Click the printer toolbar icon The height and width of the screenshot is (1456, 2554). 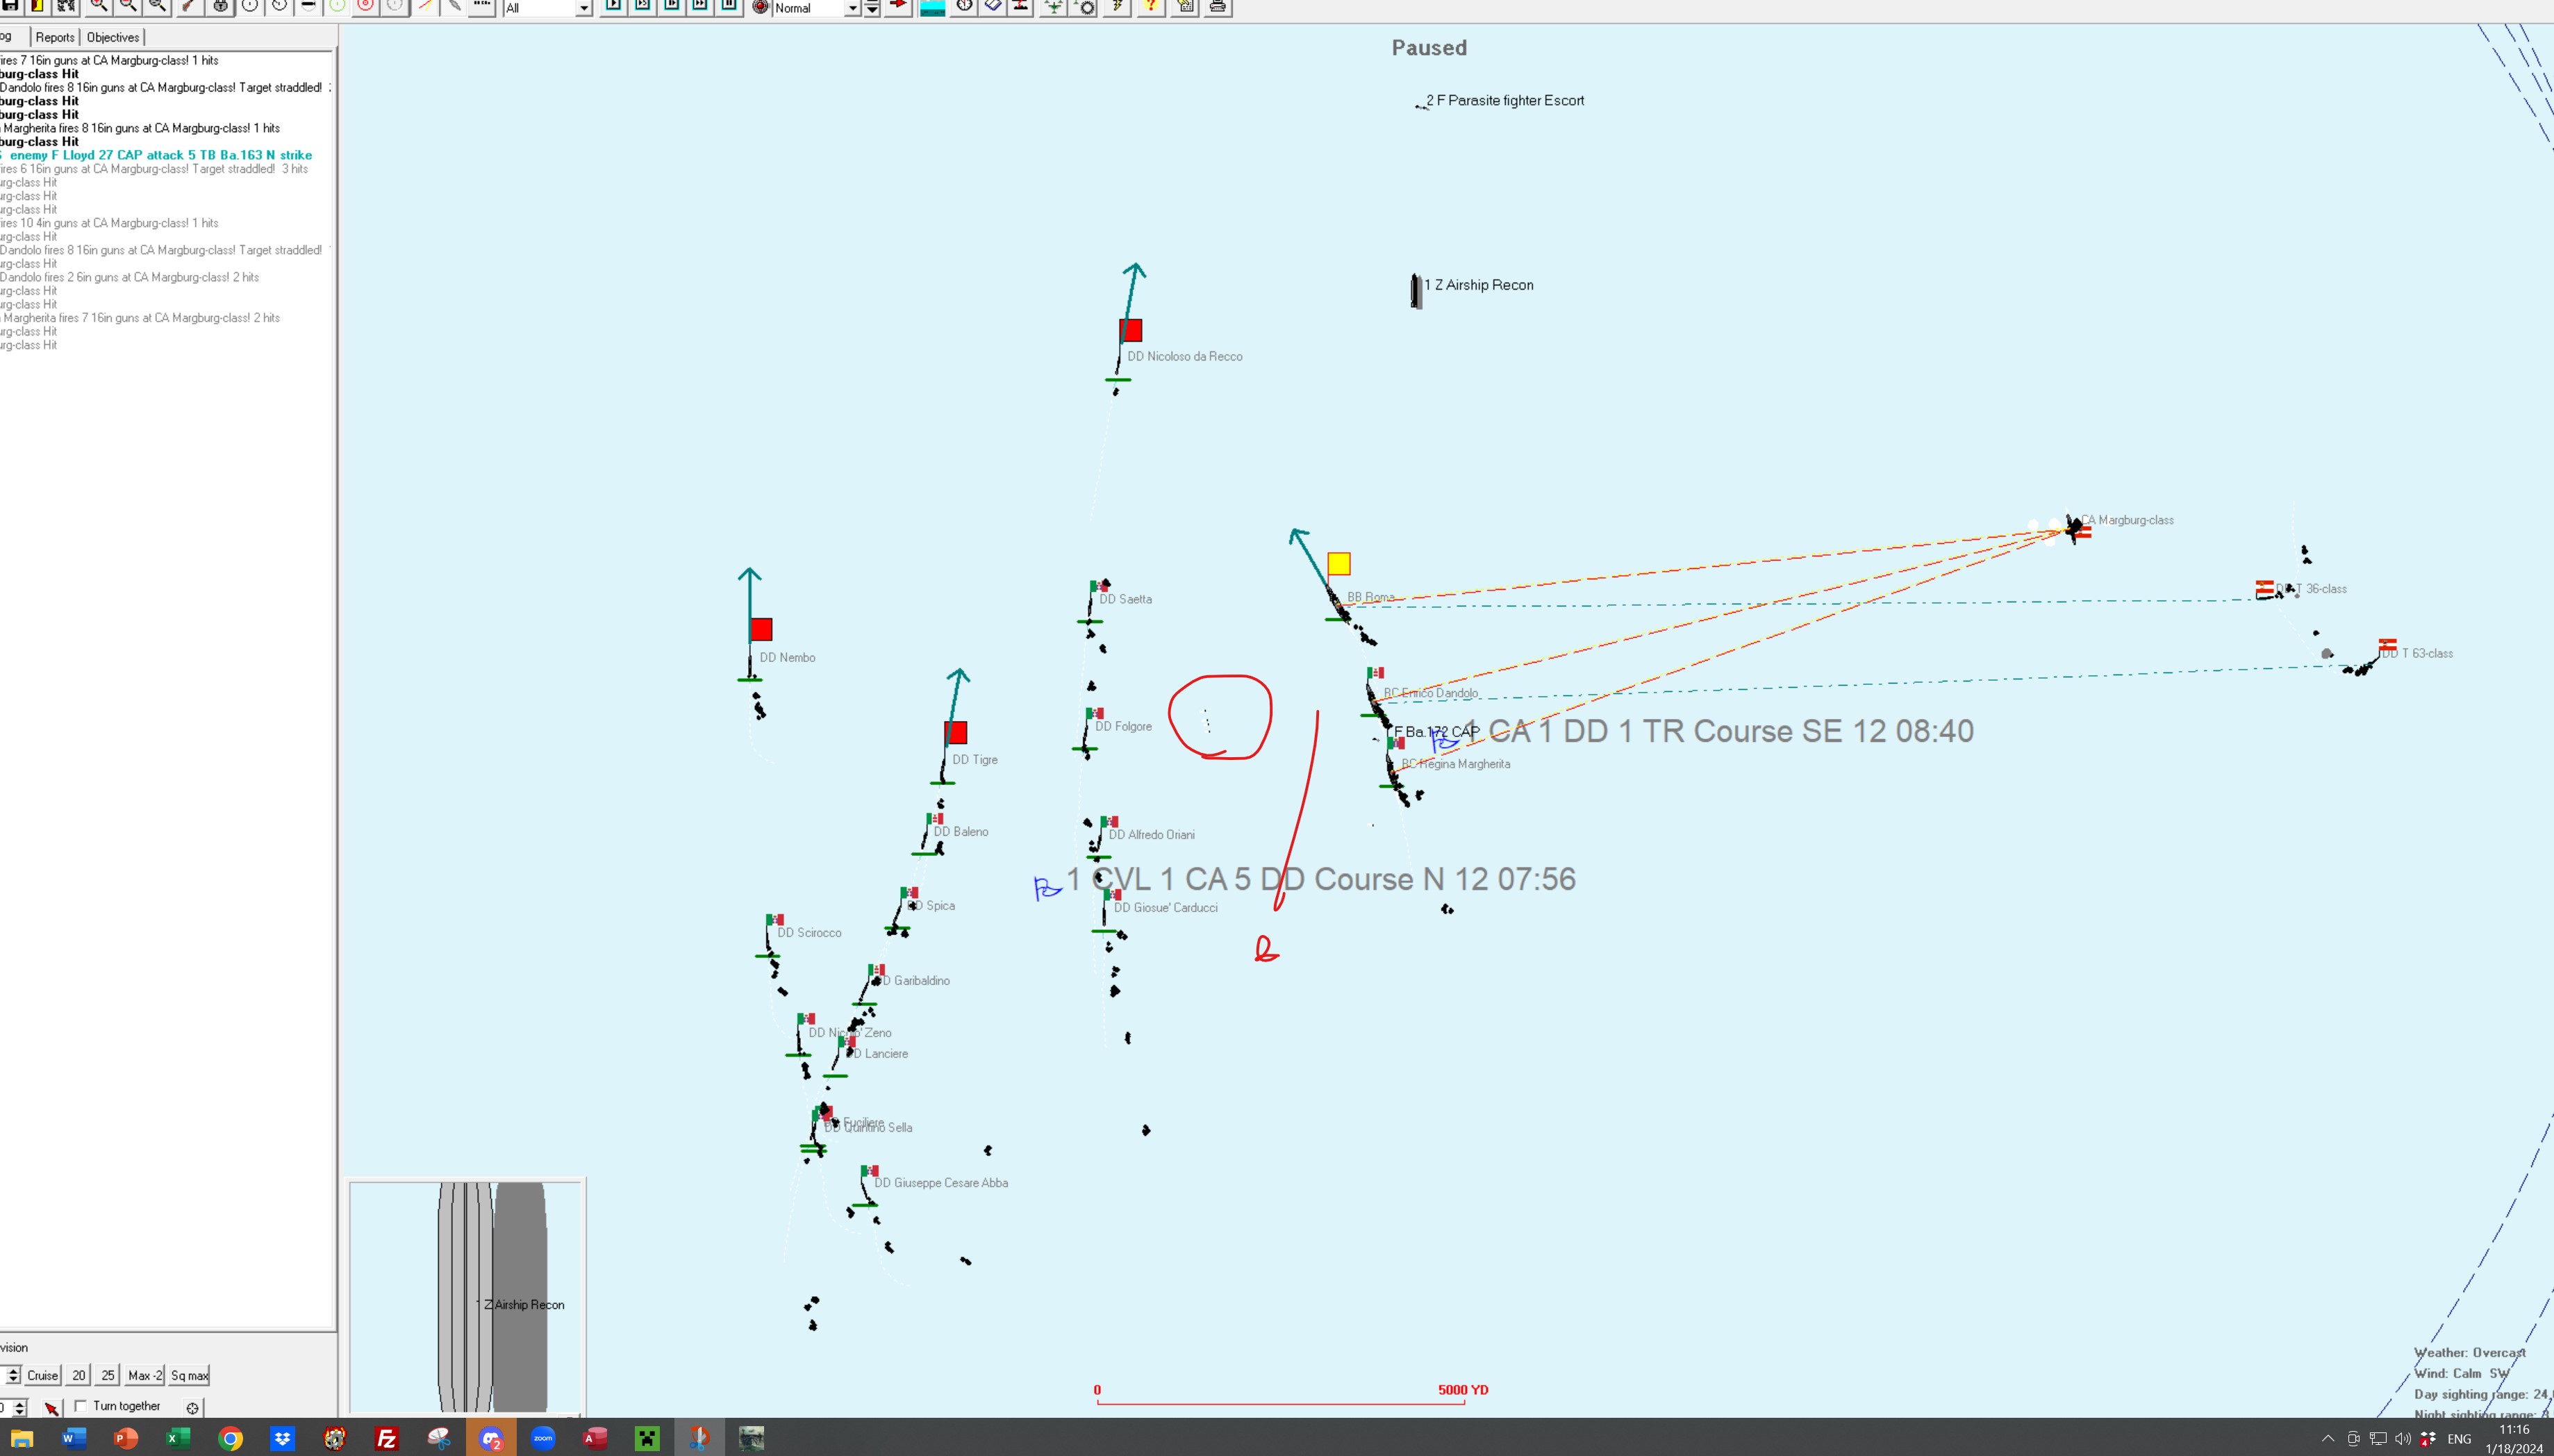[x=1218, y=6]
